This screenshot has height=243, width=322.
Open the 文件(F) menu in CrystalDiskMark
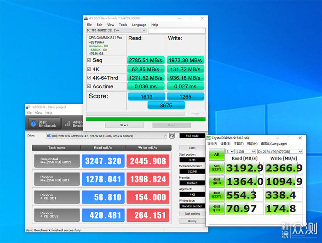212,143
